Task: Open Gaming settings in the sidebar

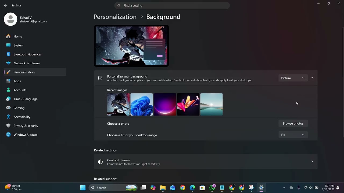Action: point(35,108)
